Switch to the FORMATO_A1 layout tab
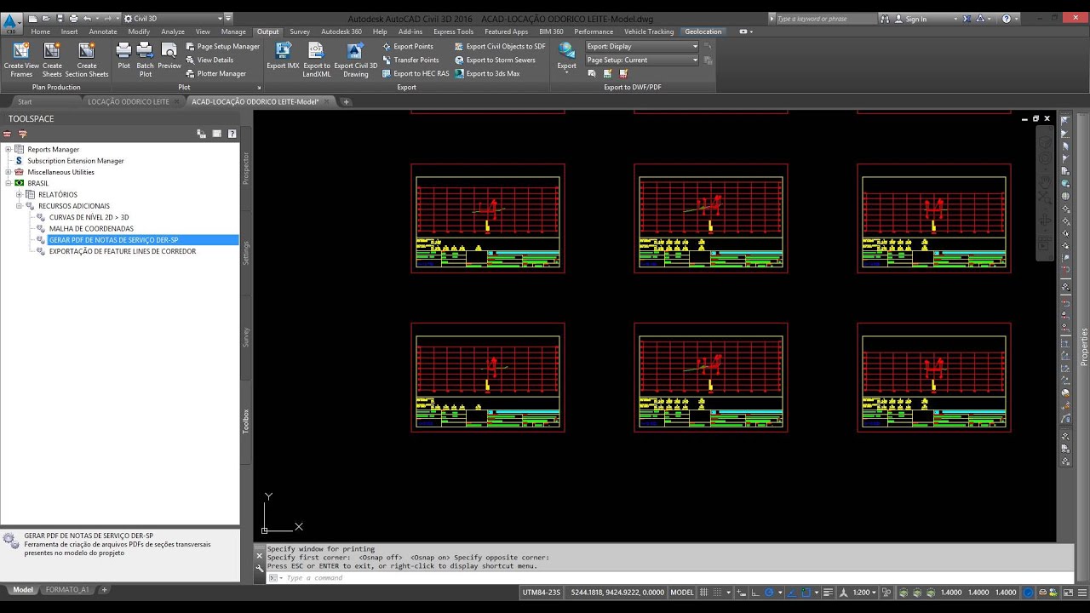The image size is (1090, 613). tap(67, 589)
